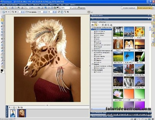Screen dimensions: 155x120
Task: Click the Print icon in toolbar
Action: tap(12, 8)
